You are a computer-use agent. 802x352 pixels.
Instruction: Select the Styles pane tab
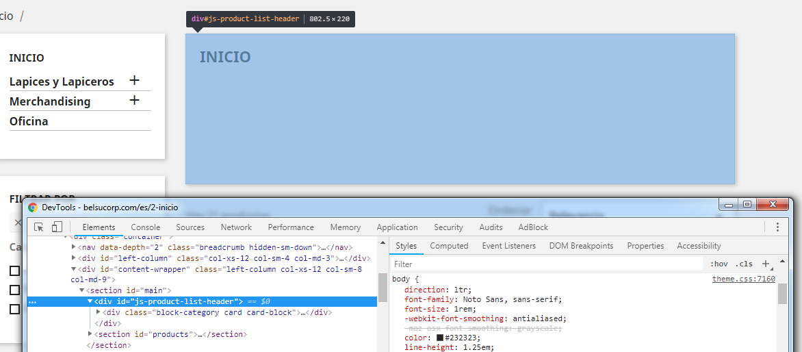coord(406,246)
